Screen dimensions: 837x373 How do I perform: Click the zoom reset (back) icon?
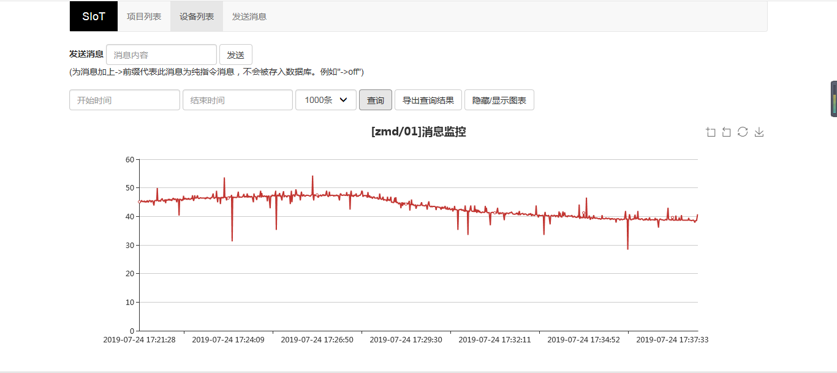pyautogui.click(x=727, y=132)
